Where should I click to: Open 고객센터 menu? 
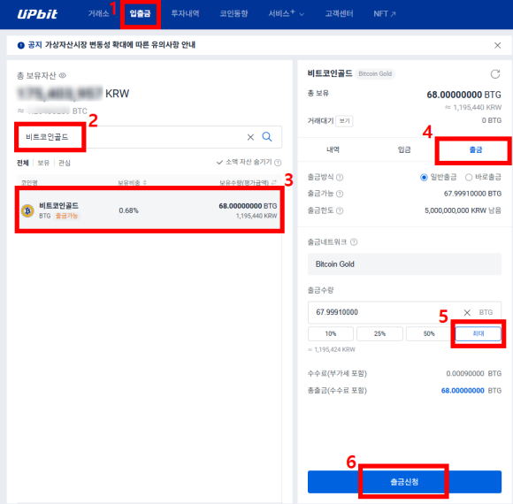[339, 14]
